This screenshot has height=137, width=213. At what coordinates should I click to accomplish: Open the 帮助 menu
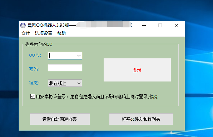click(x=61, y=33)
